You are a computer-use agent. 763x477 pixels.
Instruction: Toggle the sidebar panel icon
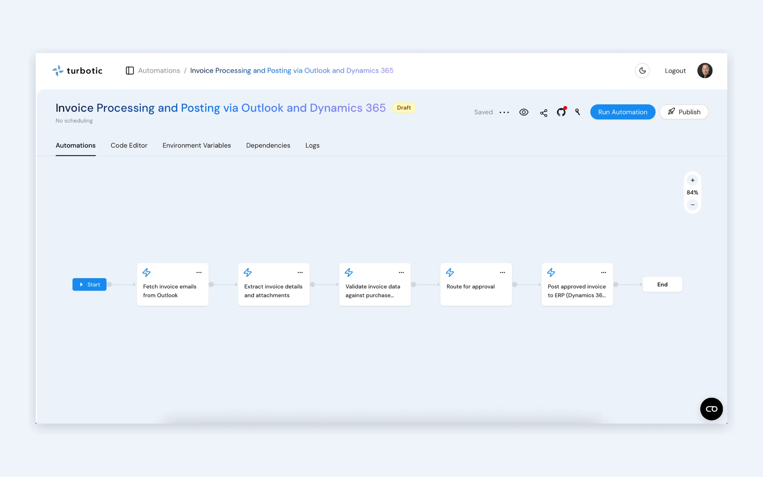pos(130,71)
